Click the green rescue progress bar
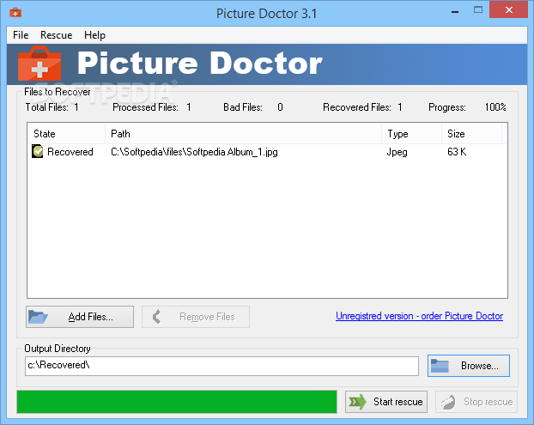The image size is (534, 425). 177,402
